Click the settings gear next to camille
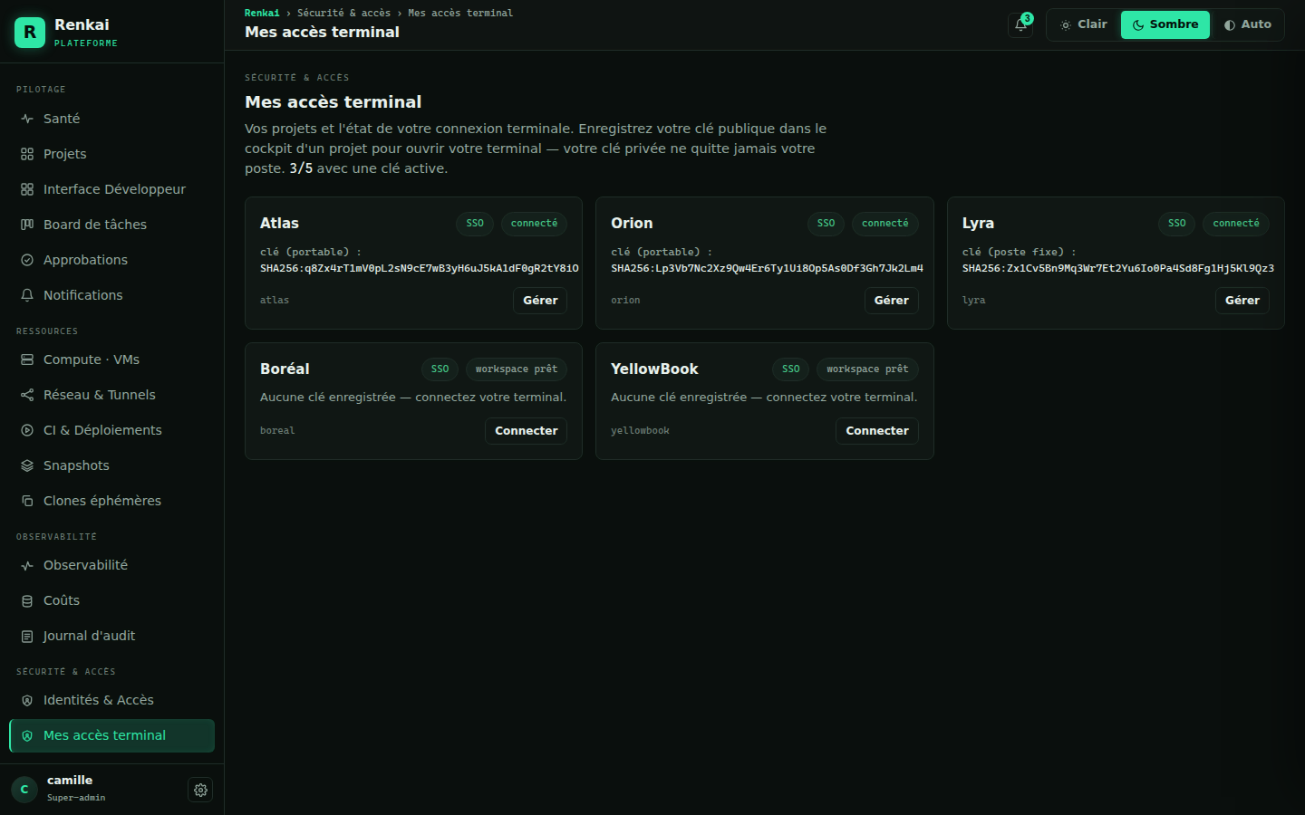Viewport: 1305px width, 815px height. (200, 790)
